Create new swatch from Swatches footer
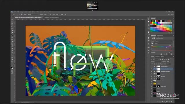The height and width of the screenshot is (104, 185). tap(169, 33)
